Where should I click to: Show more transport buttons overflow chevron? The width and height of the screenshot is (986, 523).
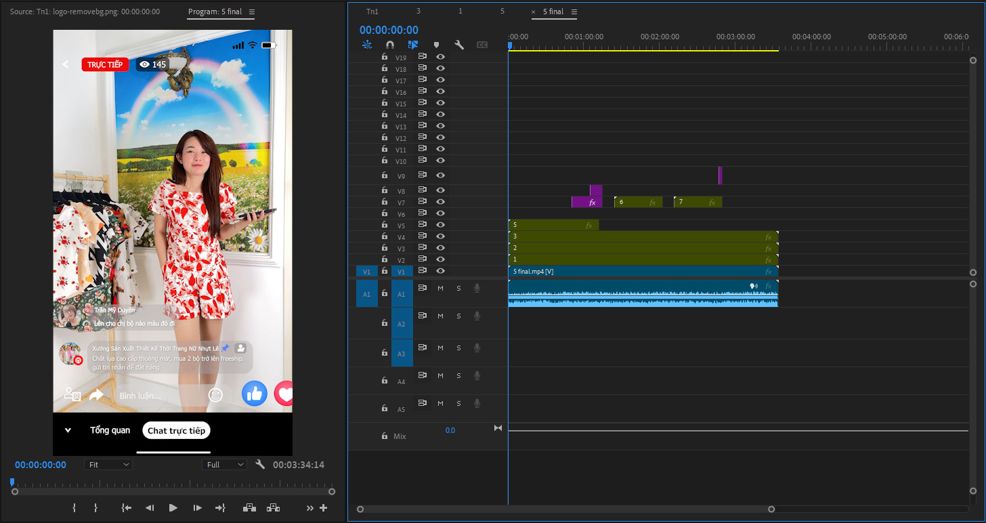pyautogui.click(x=310, y=507)
